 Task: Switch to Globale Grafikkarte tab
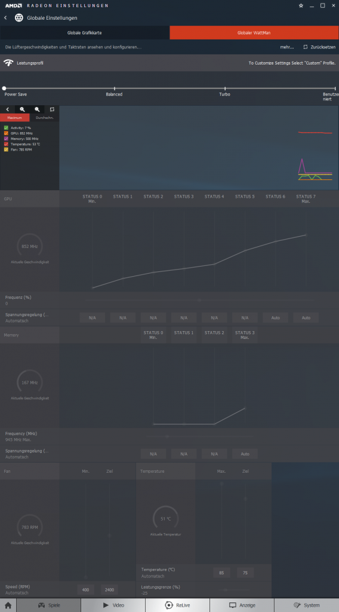pyautogui.click(x=85, y=33)
